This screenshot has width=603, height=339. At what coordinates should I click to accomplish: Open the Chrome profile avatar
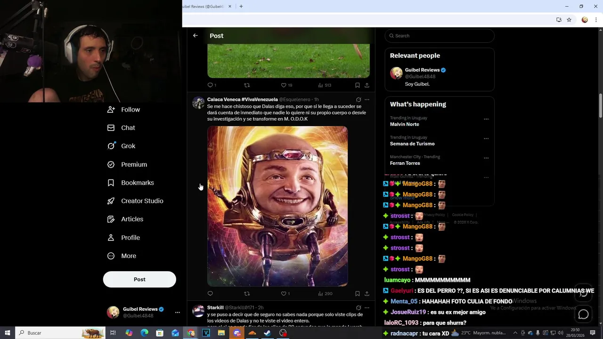tap(585, 20)
